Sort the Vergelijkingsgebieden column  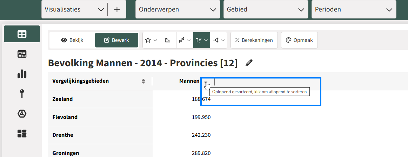tap(143, 81)
